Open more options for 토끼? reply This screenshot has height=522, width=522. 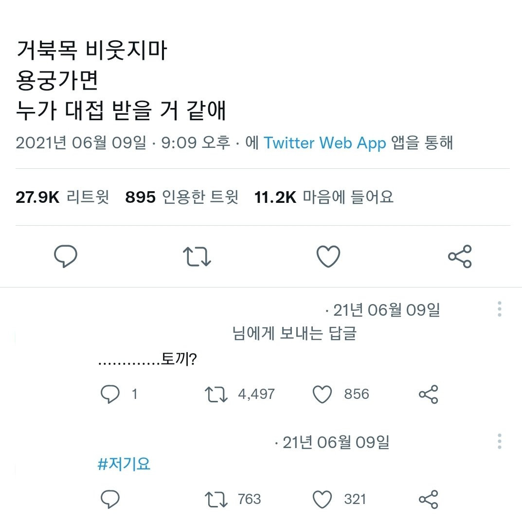pos(500,309)
